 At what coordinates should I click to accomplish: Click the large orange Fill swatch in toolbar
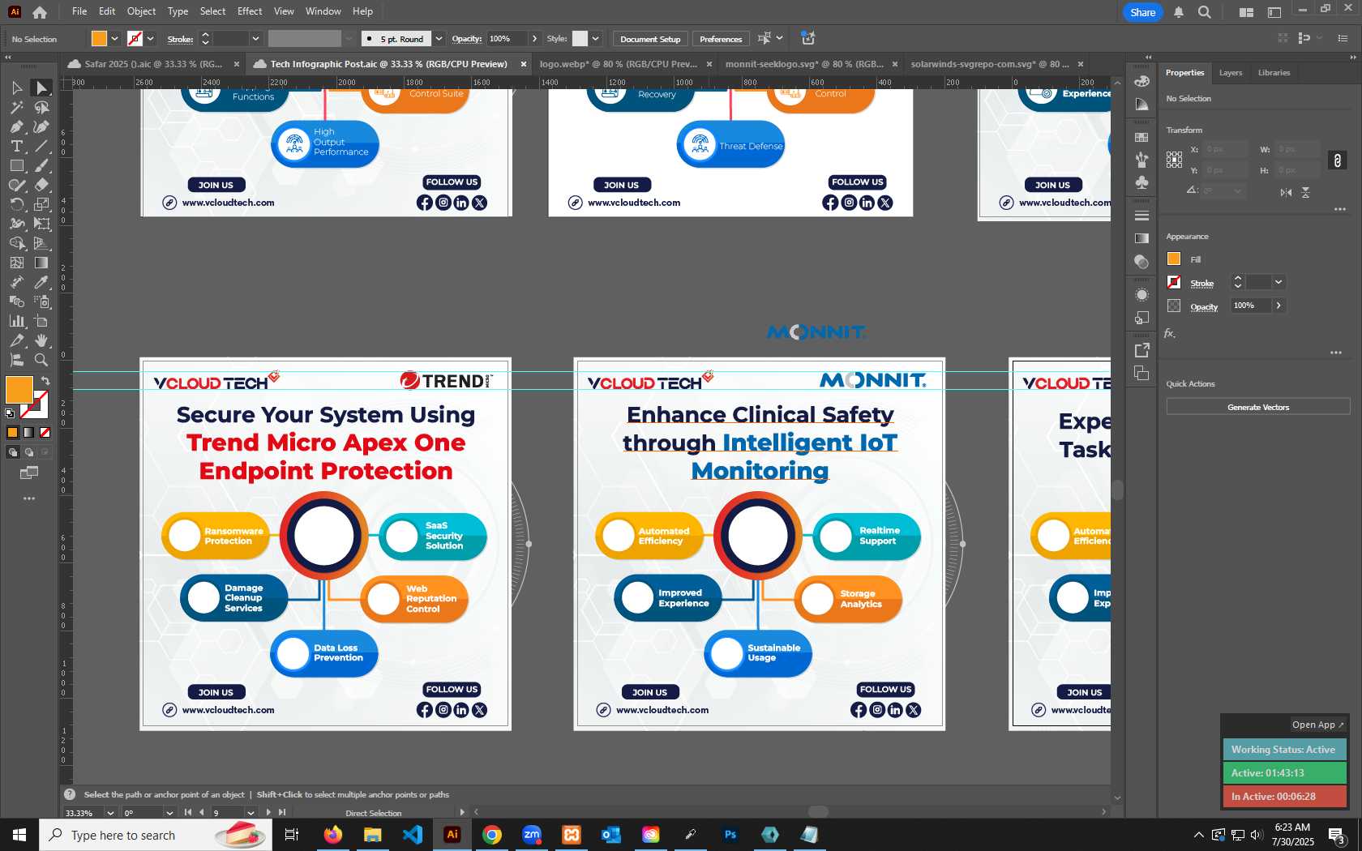(19, 390)
